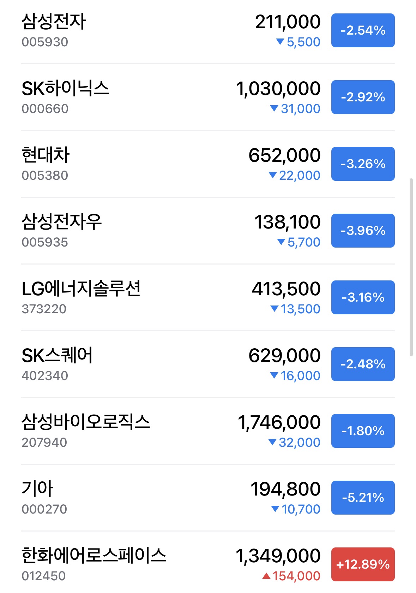Open the SK하이닉스 stock name

point(65,88)
